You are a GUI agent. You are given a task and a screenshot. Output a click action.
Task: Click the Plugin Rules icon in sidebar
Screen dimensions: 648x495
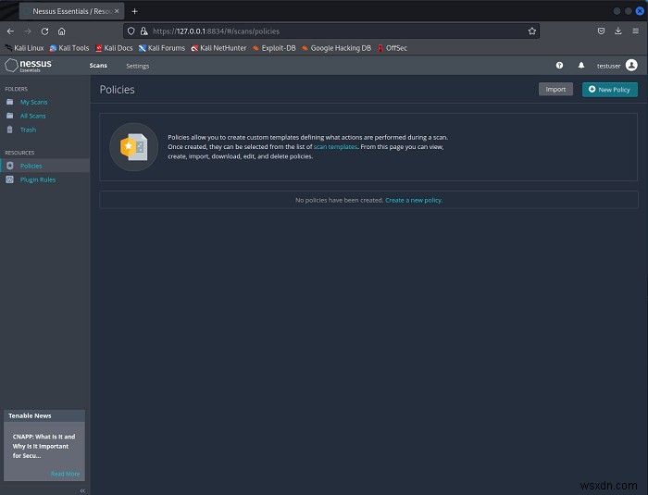coord(10,179)
